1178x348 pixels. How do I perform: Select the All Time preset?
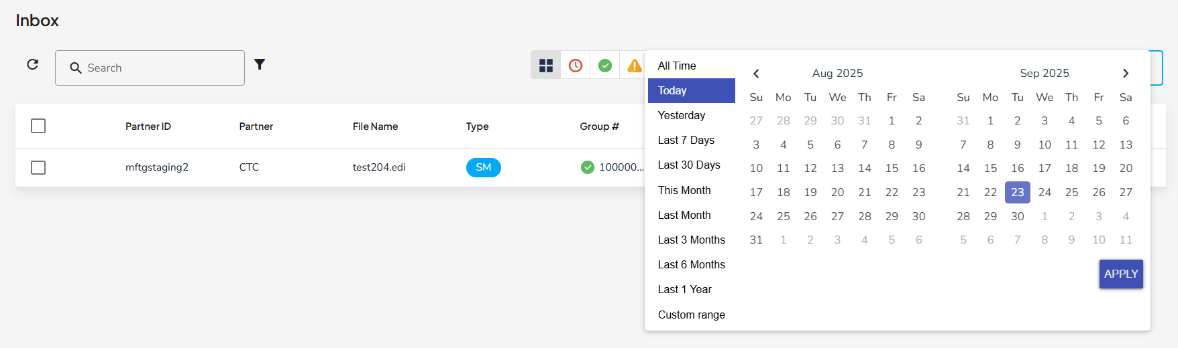(x=677, y=66)
